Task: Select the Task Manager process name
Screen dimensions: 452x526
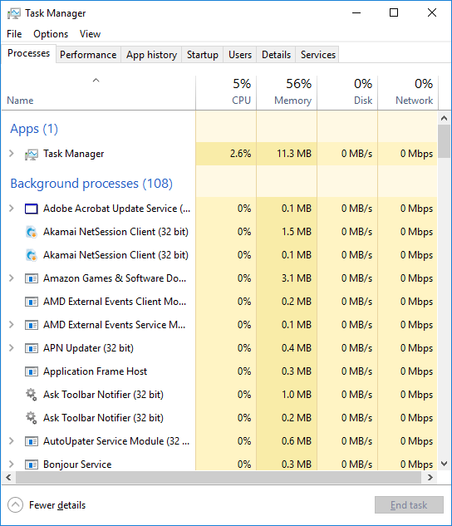Action: (73, 154)
